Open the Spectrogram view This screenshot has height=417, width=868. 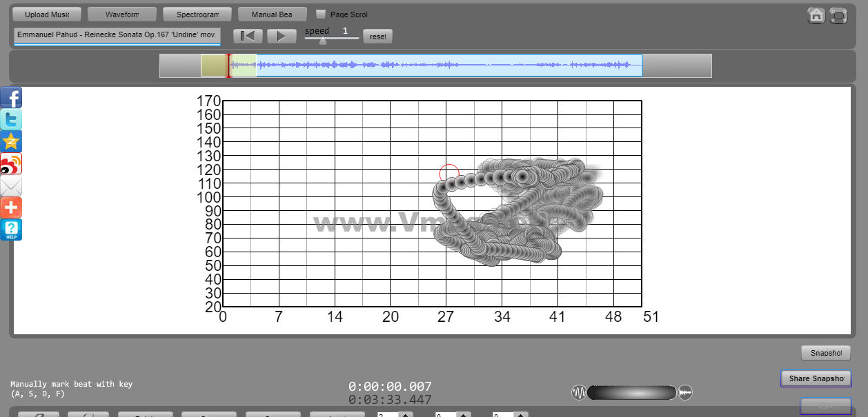(x=197, y=14)
